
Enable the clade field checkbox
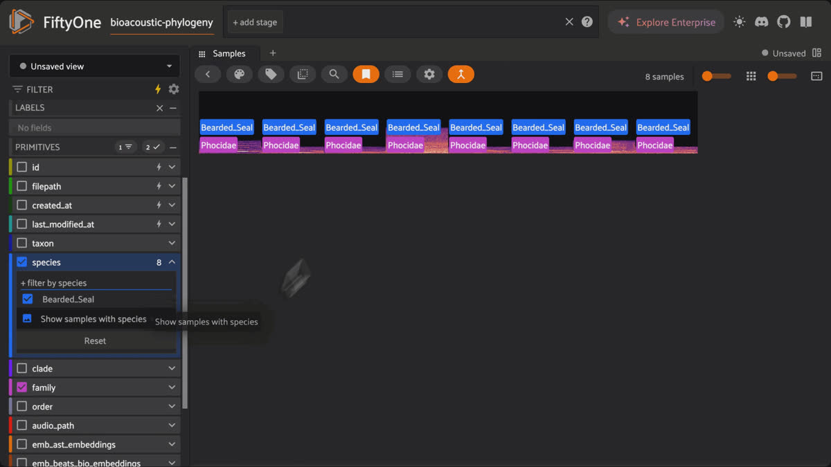pos(21,369)
